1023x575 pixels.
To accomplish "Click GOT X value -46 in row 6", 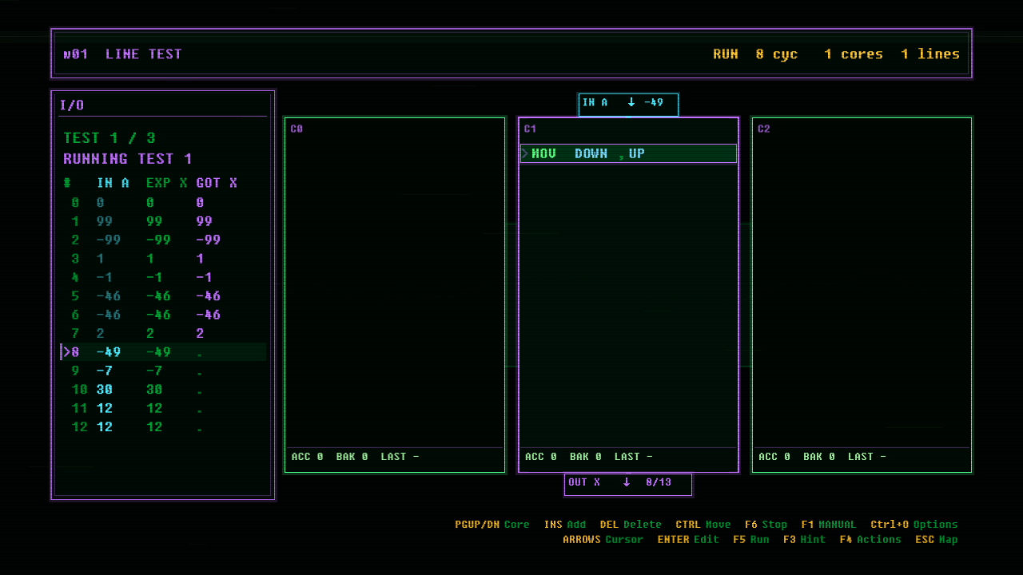I will pos(209,315).
